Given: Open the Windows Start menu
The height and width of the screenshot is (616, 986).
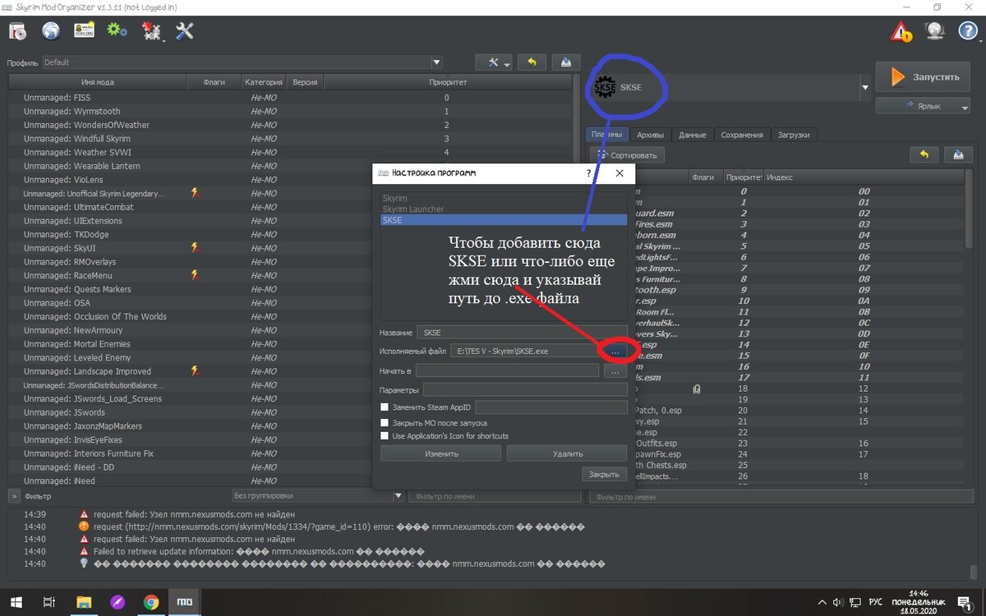Looking at the screenshot, I should pyautogui.click(x=16, y=601).
